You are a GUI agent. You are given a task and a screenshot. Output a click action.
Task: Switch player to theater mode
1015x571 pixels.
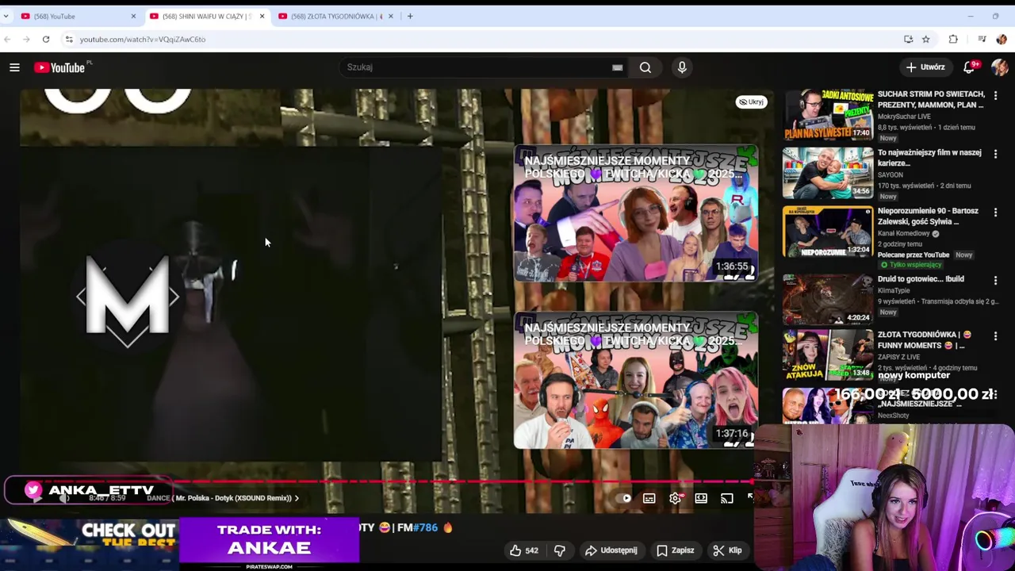pyautogui.click(x=701, y=498)
